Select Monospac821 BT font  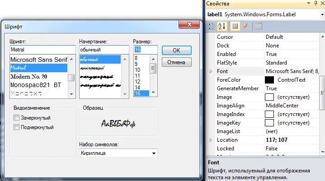(39, 85)
